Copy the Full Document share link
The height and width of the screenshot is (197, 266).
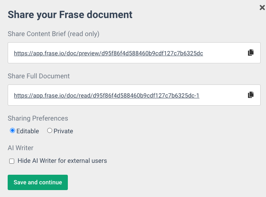[x=251, y=95]
